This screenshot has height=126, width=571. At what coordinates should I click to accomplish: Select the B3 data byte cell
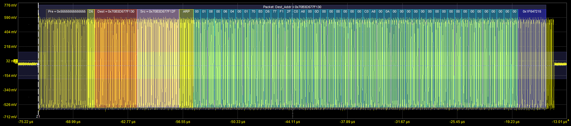point(260,12)
